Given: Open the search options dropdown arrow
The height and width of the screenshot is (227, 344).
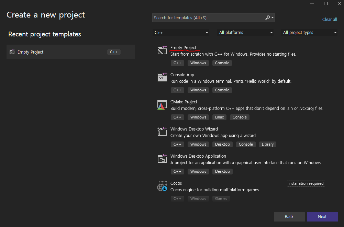Looking at the screenshot, I should [273, 18].
